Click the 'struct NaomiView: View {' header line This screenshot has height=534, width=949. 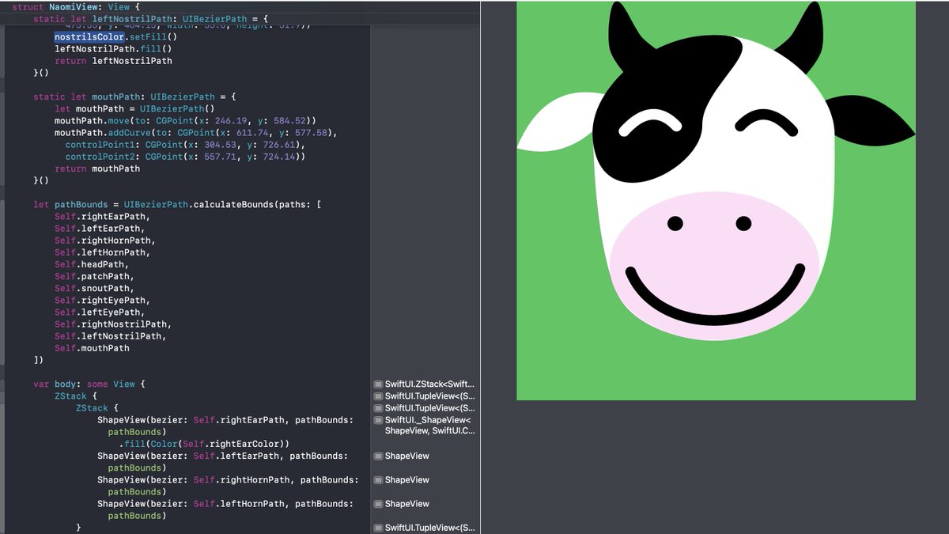coord(76,6)
